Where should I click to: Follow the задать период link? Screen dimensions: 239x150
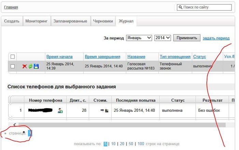[216, 38]
